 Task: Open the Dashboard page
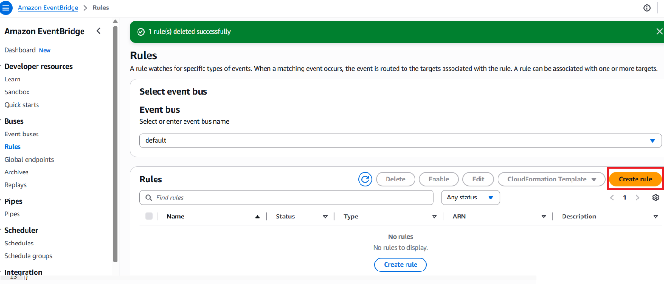(20, 50)
